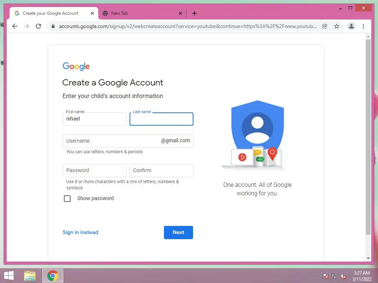The height and width of the screenshot is (283, 378).
Task: Maximize the Chrome window
Action: point(350,8)
